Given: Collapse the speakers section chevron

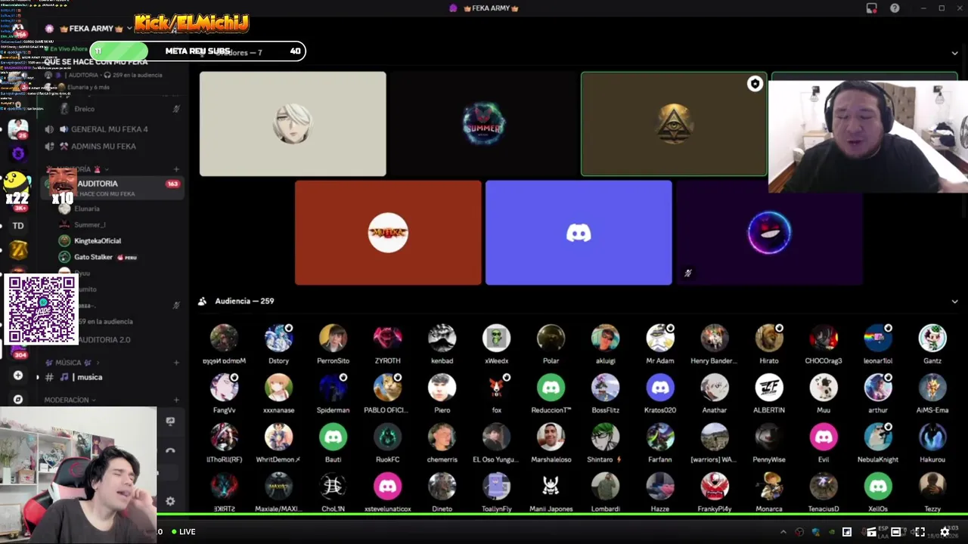Looking at the screenshot, I should click(x=954, y=53).
